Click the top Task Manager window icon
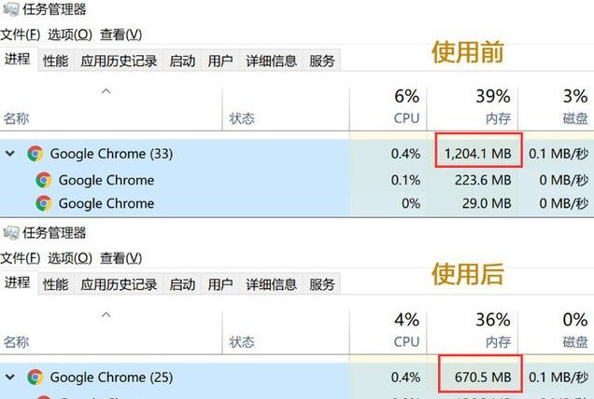This screenshot has width=594, height=399. click(x=10, y=9)
